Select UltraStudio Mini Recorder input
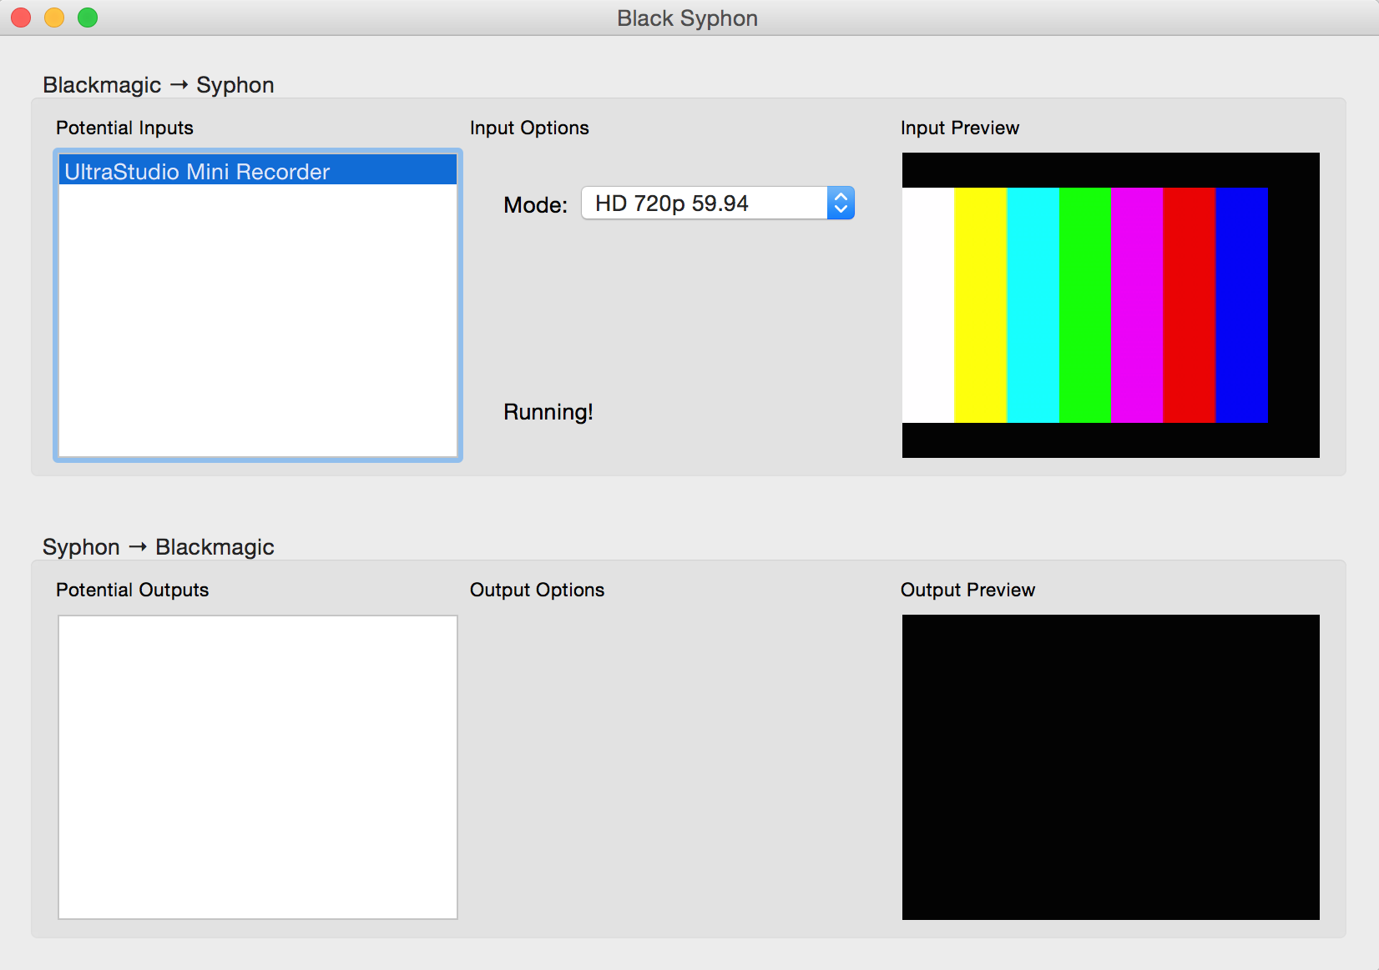1379x970 pixels. 257,171
